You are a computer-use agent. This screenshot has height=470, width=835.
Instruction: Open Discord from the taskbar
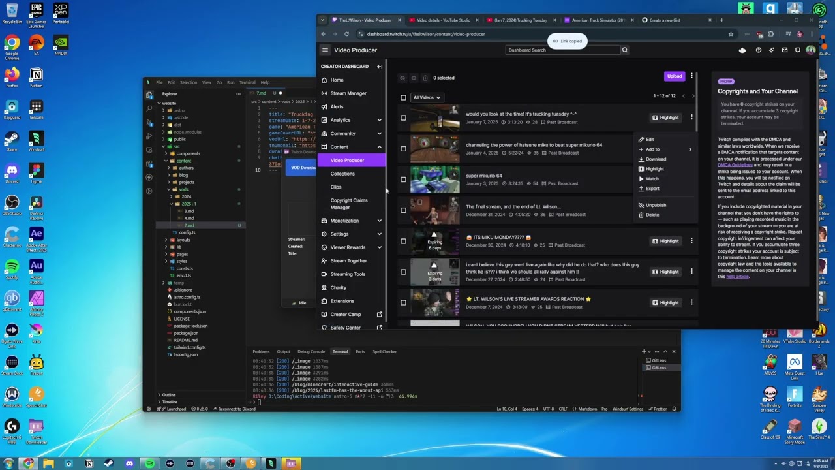click(x=129, y=463)
